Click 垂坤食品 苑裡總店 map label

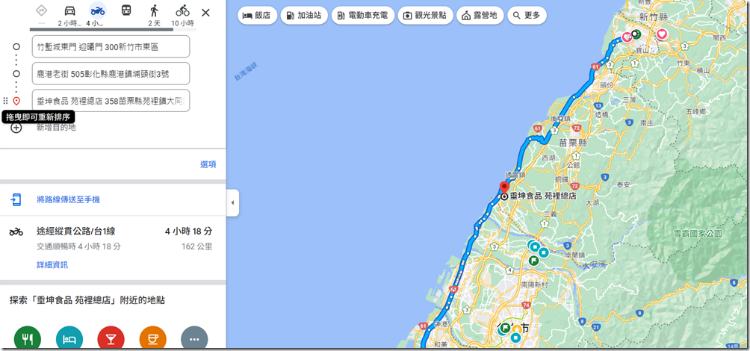[543, 196]
